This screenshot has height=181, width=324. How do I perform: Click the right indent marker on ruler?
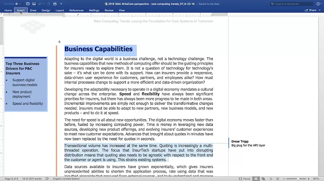tap(212, 15)
